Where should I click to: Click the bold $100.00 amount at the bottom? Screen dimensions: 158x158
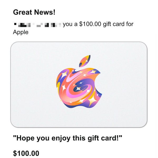click(x=26, y=153)
